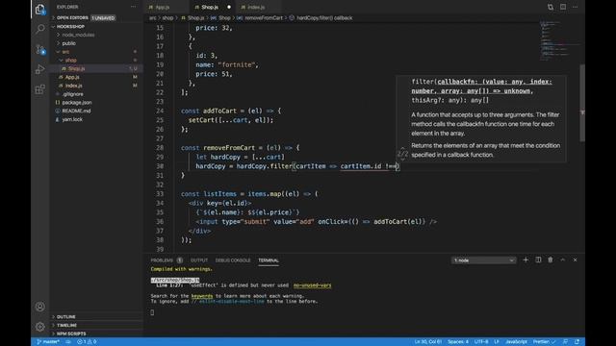Open the Source Control view
The width and height of the screenshot is (616, 346).
pyautogui.click(x=40, y=49)
